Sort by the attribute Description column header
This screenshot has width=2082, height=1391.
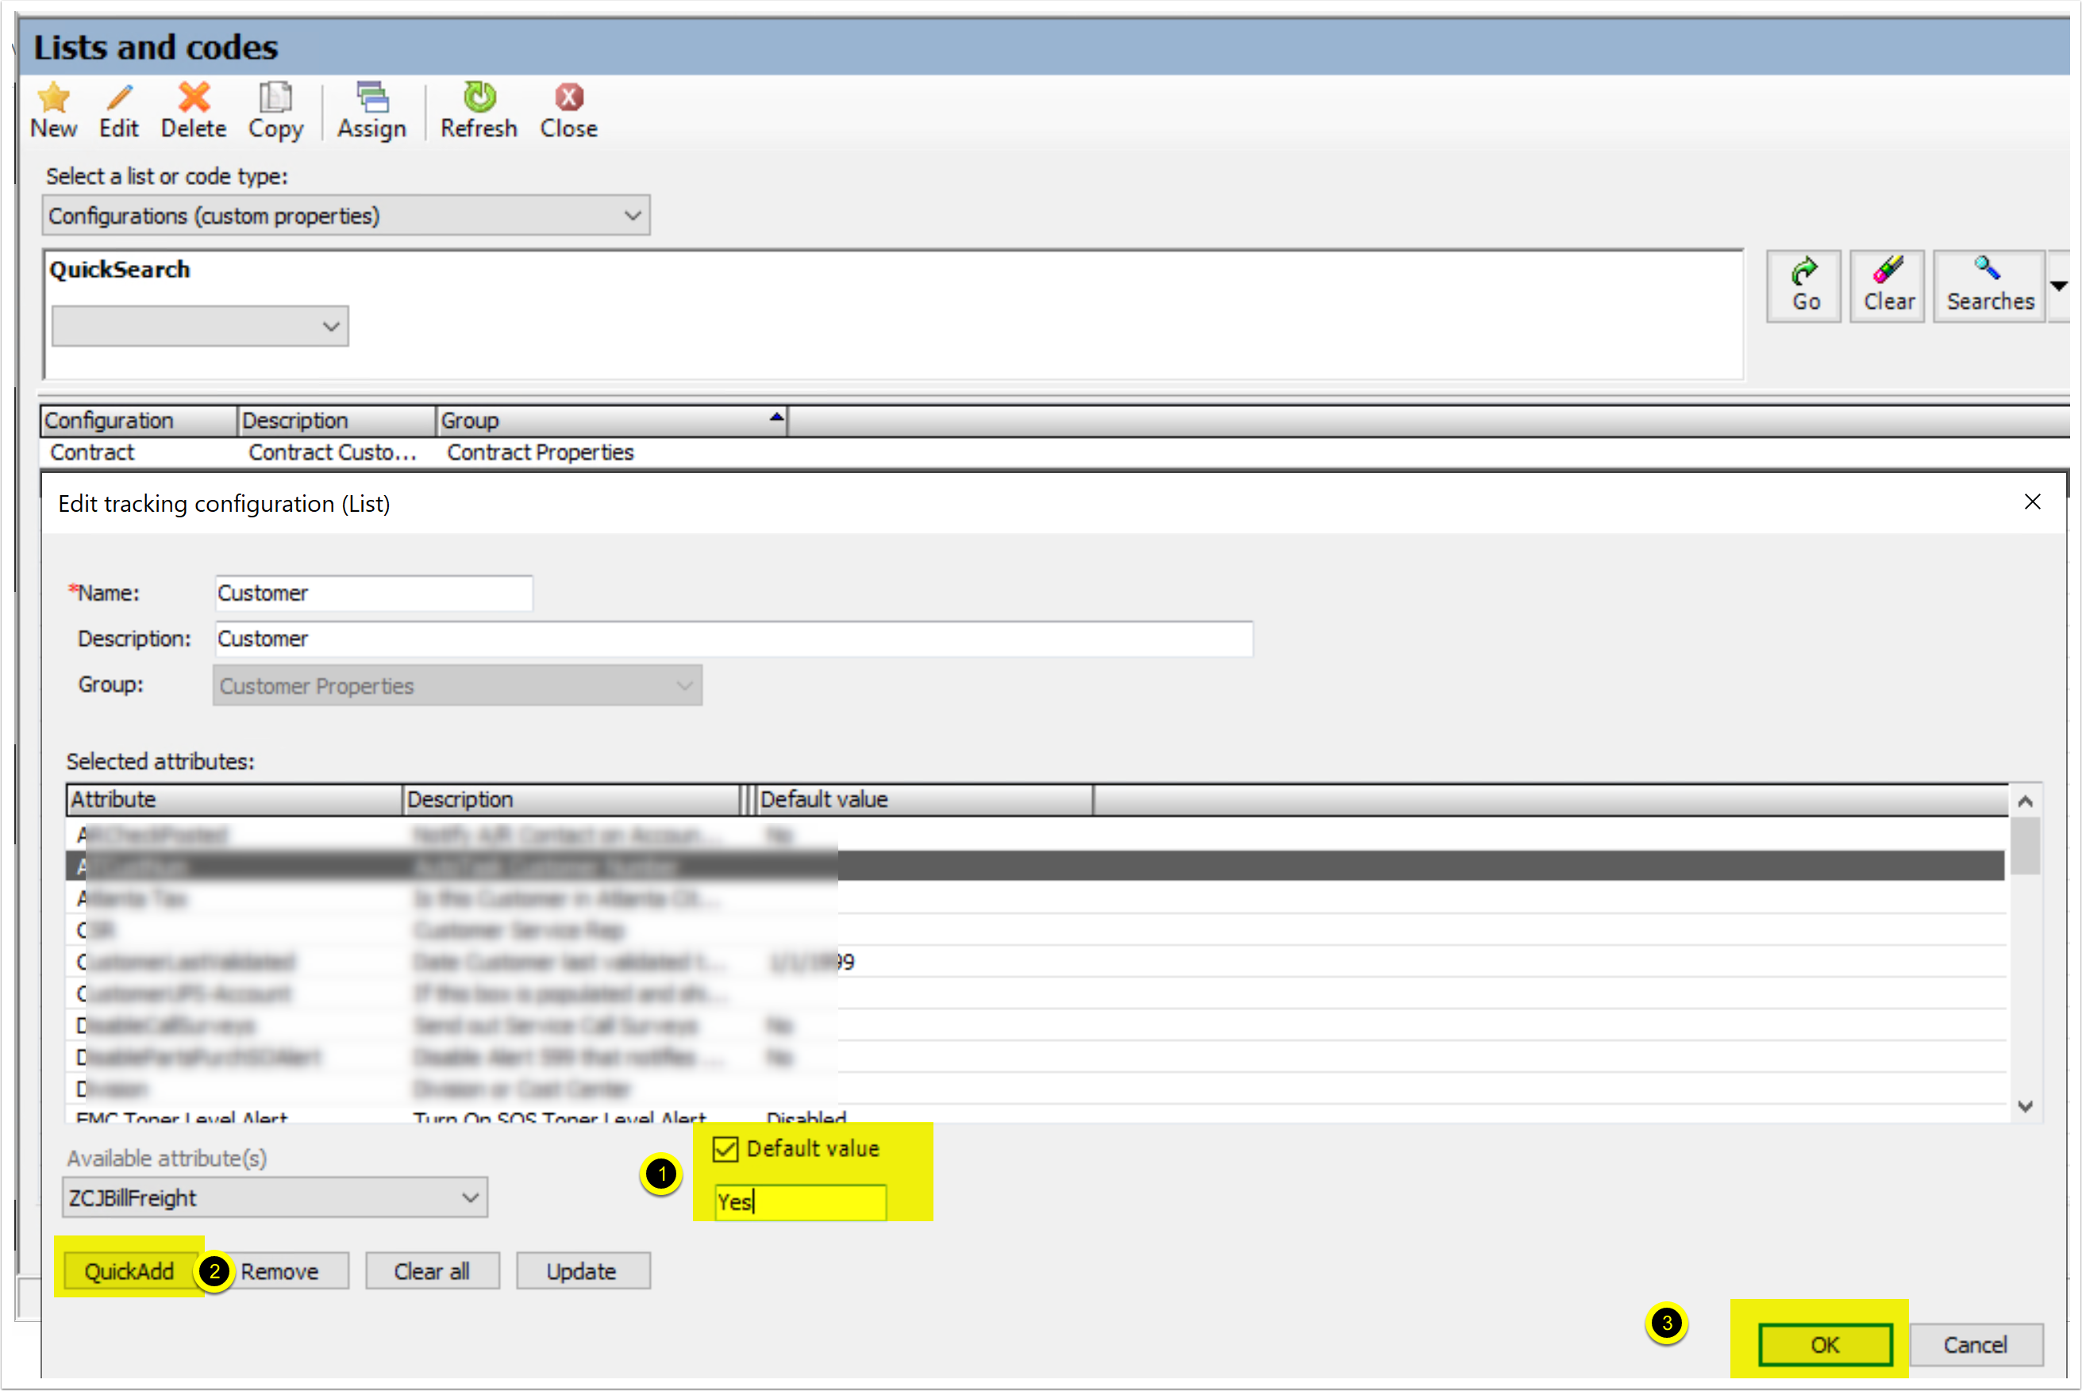[x=571, y=799]
